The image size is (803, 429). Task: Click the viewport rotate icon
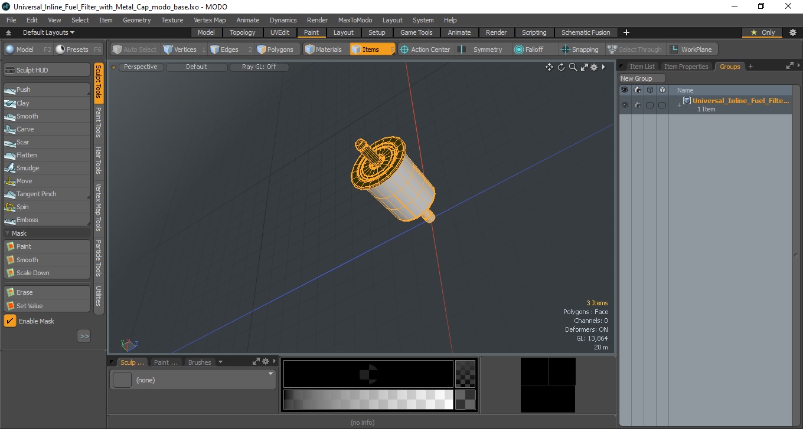(x=561, y=67)
